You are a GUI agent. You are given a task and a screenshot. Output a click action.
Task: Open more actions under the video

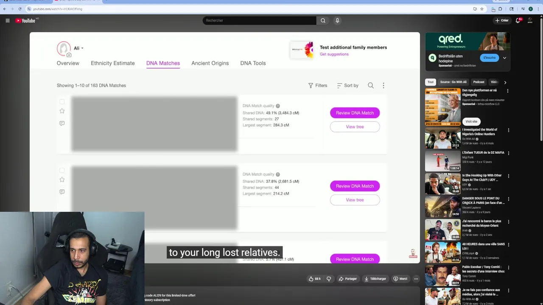point(416,279)
